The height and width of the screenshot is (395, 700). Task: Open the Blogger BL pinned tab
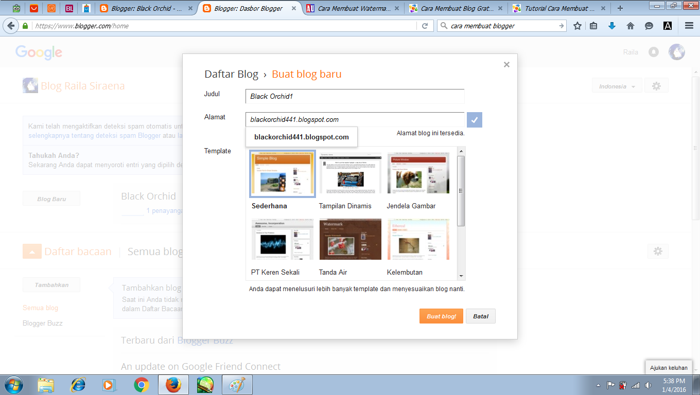point(69,8)
